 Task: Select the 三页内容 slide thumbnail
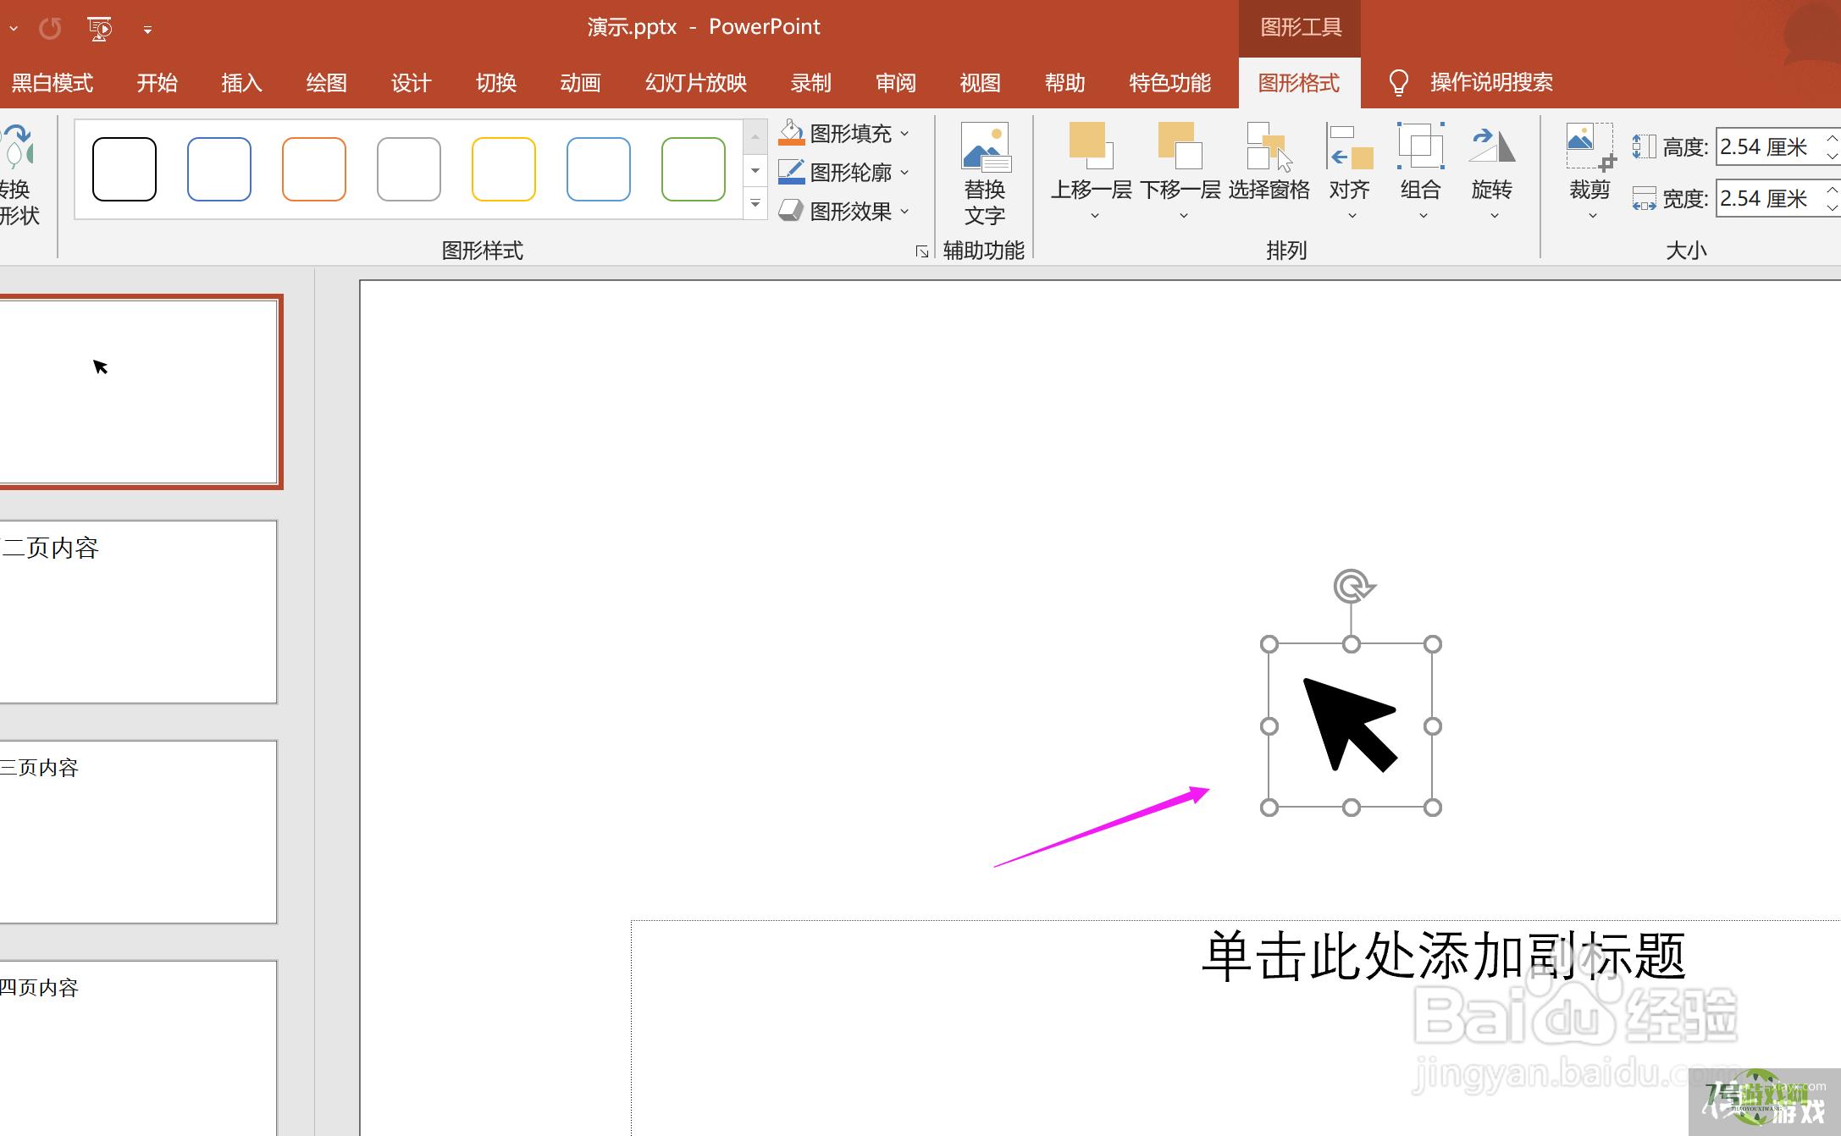(138, 832)
